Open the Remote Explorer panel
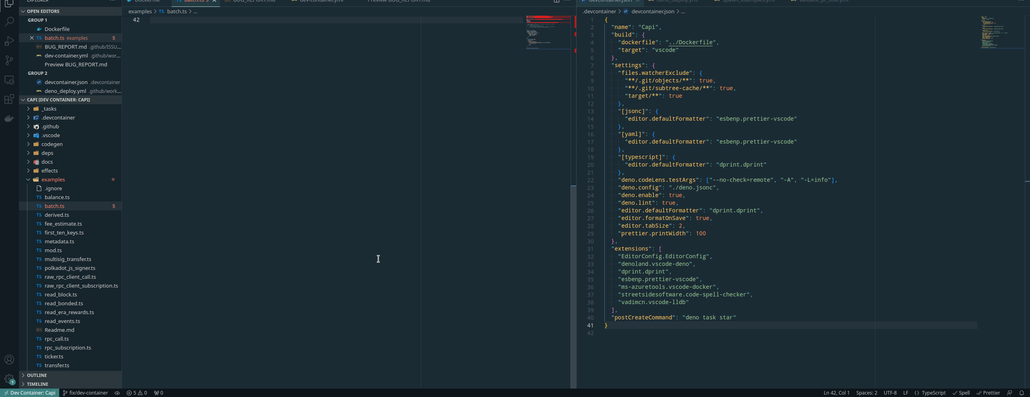The width and height of the screenshot is (1030, 397). coord(9,80)
